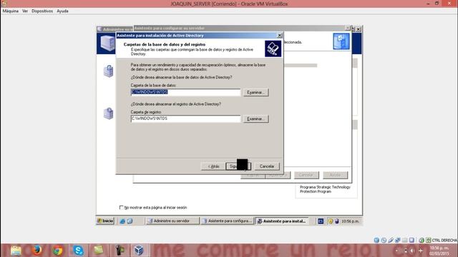Image resolution: width=458 pixels, height=257 pixels.
Task: Go back with the Atrás button
Action: click(x=213, y=166)
